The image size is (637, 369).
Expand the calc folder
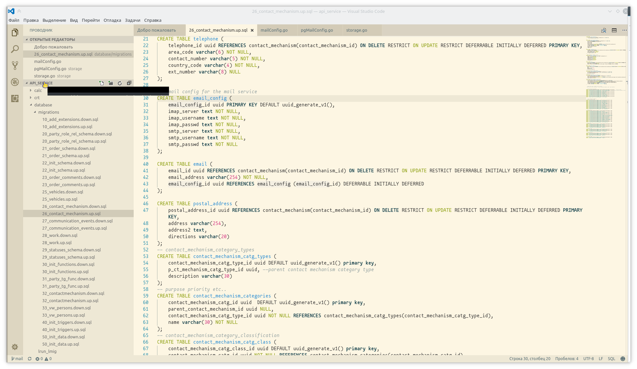(x=38, y=90)
